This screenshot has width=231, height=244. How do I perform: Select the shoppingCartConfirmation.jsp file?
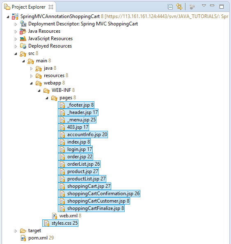click(99, 194)
